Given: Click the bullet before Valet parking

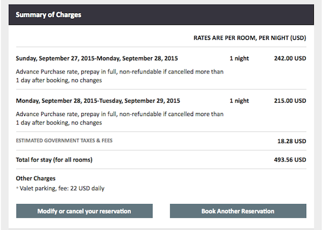Looking at the screenshot, I should (x=17, y=188).
